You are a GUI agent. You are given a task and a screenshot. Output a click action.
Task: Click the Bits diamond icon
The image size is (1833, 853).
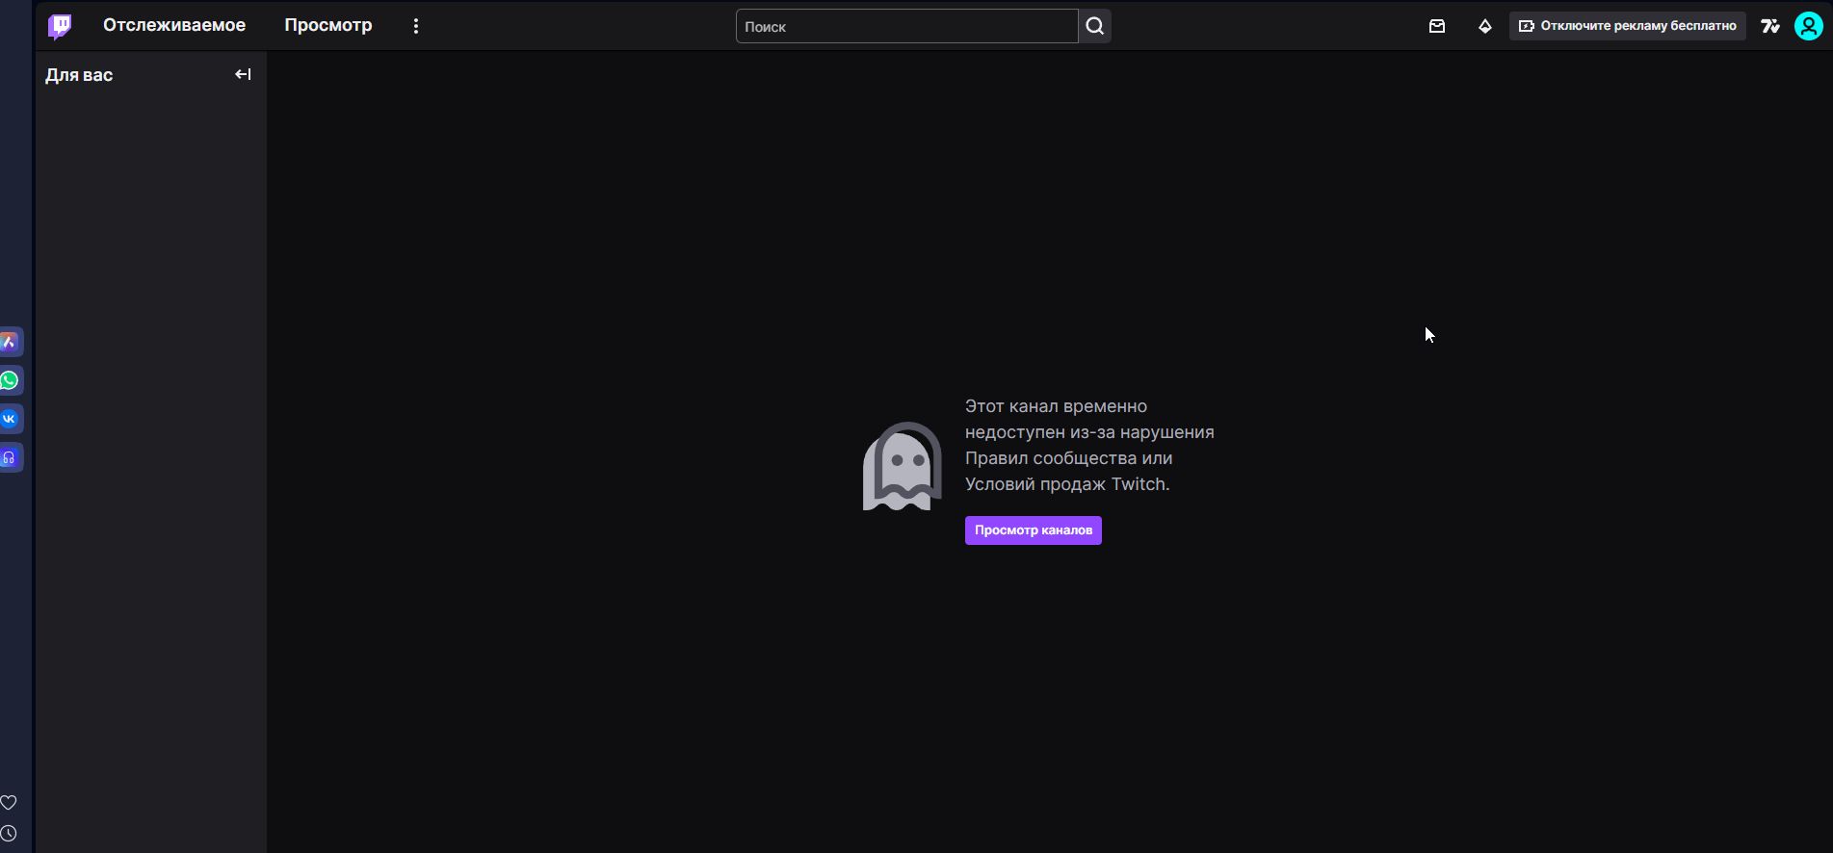(1484, 26)
